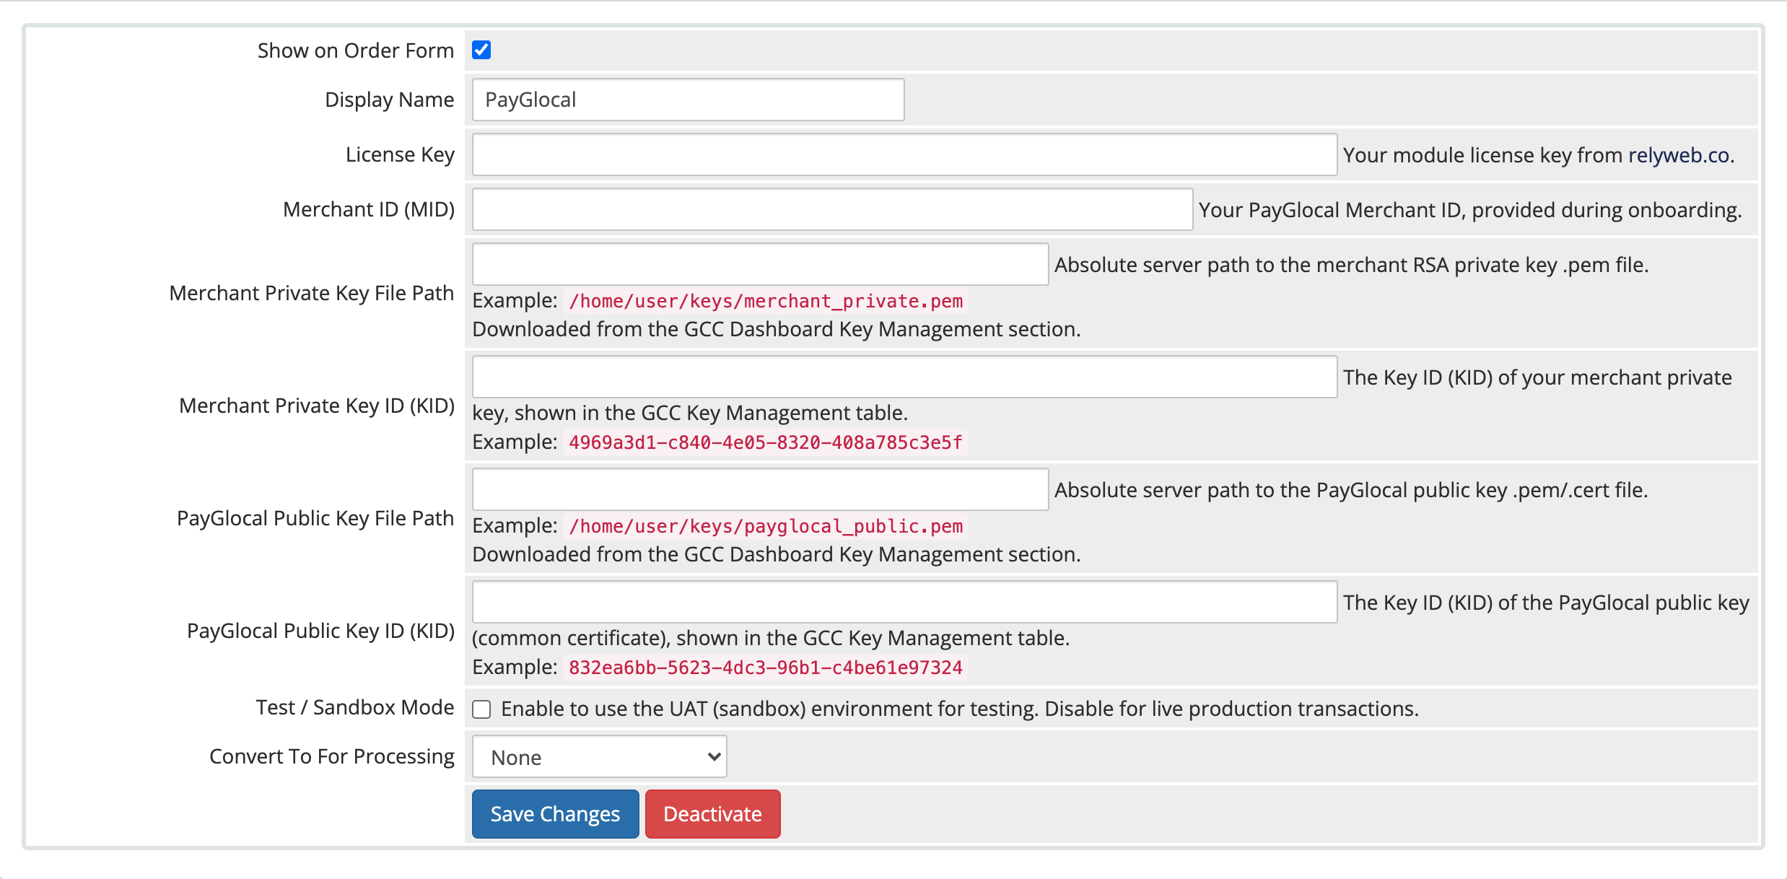Open the relyweb.co link

pos(1679,155)
